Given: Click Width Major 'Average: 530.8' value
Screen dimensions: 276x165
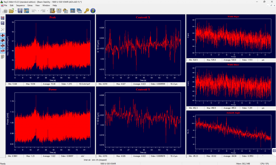Looking at the screenshot, I should [x=230, y=60].
